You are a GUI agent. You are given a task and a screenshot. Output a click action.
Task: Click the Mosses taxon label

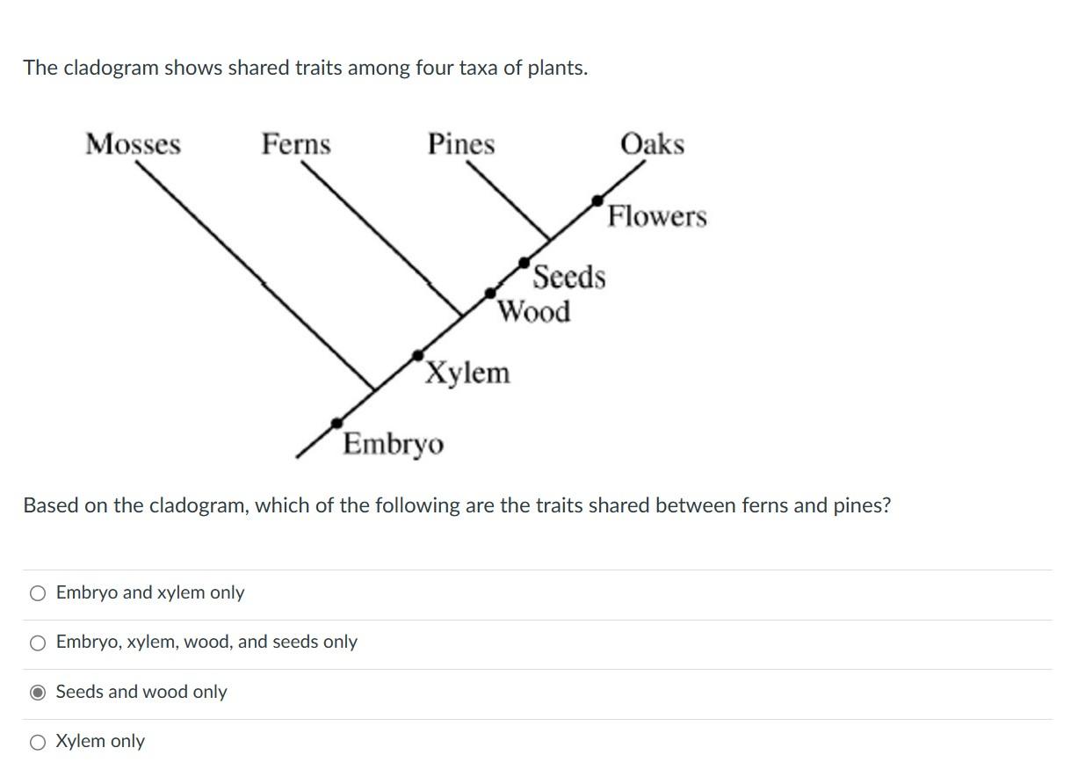134,144
